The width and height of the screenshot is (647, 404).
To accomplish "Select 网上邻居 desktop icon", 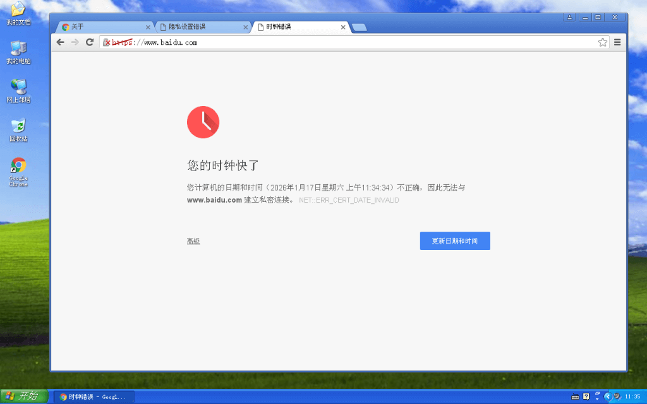I will click(x=18, y=91).
